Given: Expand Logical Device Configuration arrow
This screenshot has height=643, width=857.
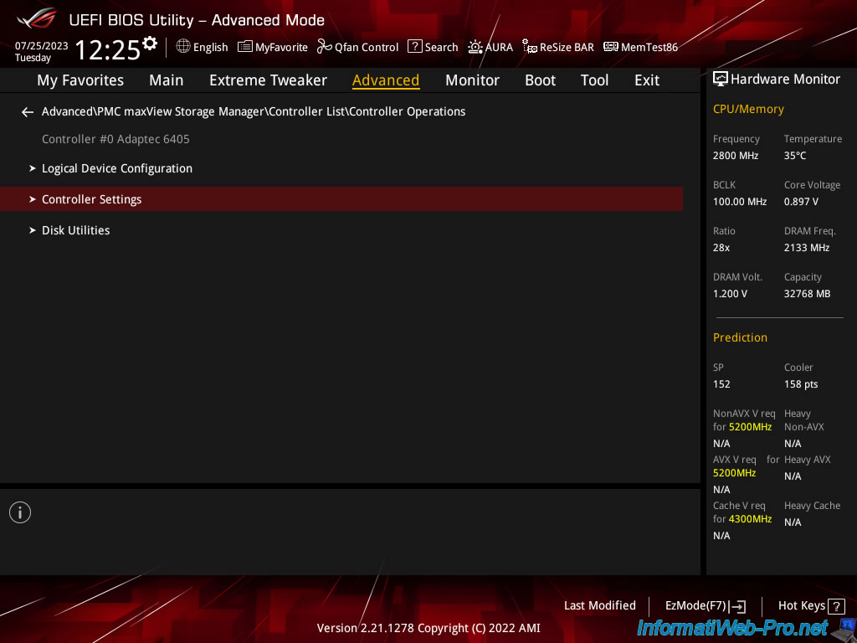Looking at the screenshot, I should coord(33,168).
